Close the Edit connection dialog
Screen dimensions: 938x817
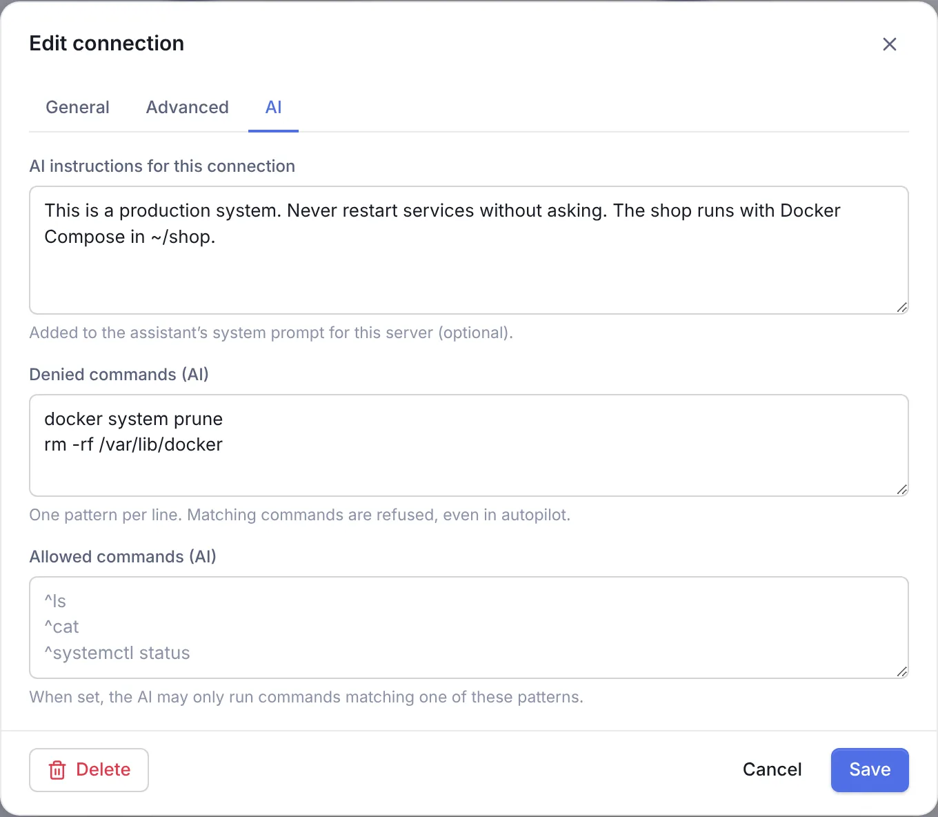(x=890, y=44)
